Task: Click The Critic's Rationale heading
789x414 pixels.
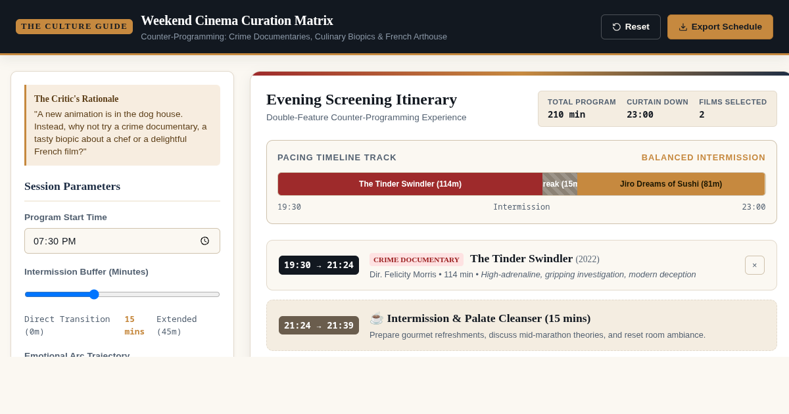Action: 76,99
